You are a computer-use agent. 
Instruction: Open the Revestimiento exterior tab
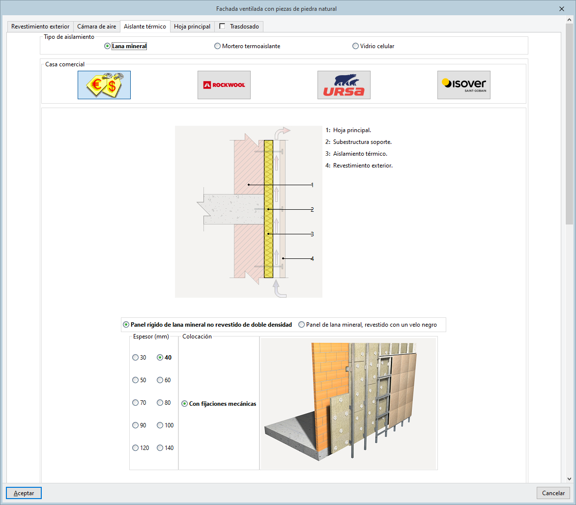pos(40,27)
